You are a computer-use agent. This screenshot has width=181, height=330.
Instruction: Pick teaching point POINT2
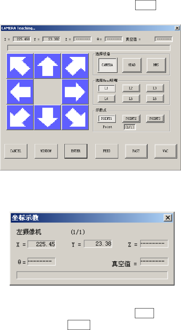point(131,118)
